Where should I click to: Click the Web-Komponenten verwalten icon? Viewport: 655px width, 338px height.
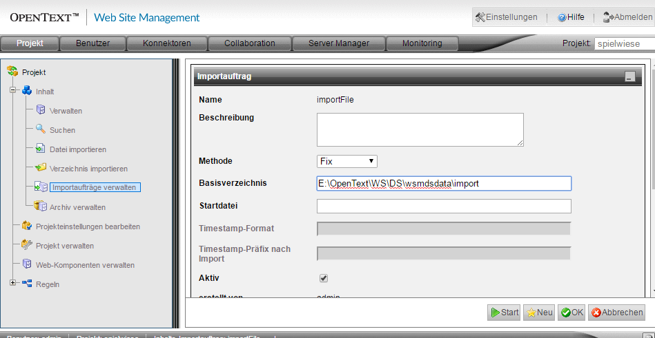point(27,264)
